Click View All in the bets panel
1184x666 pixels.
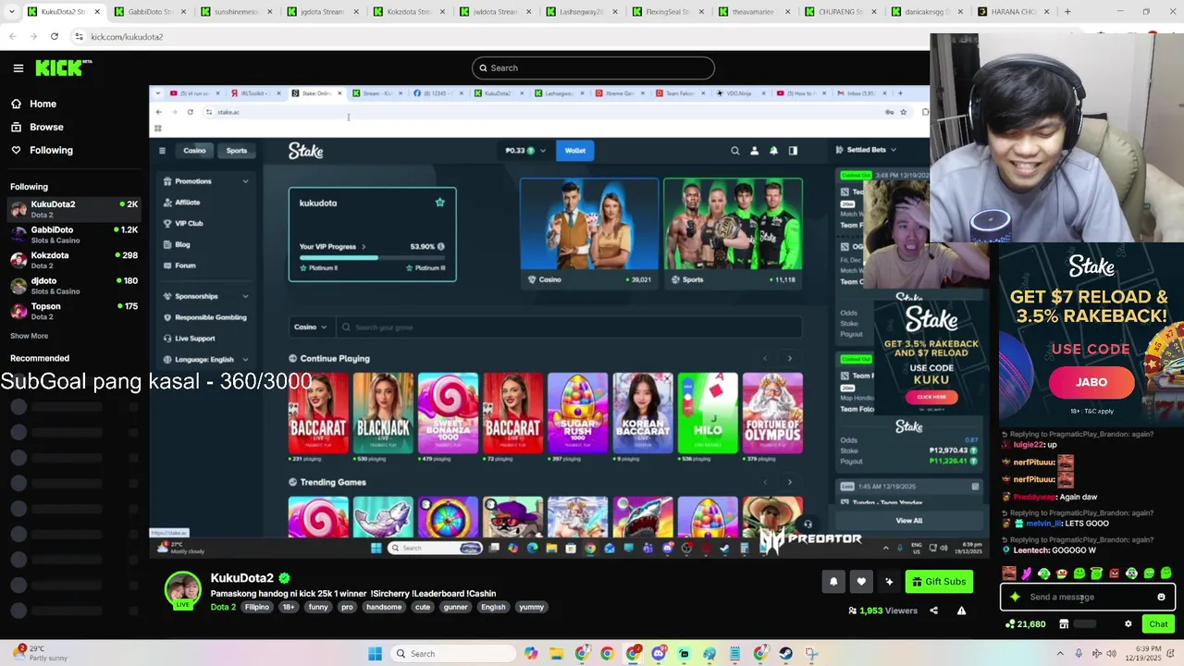(908, 521)
